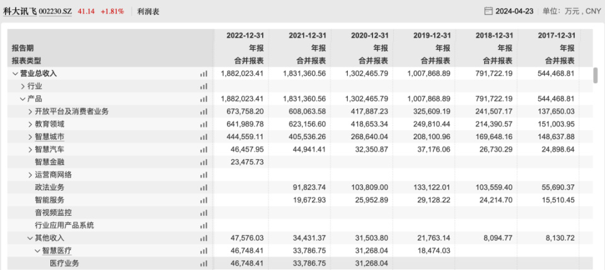Click the stock price 41.14
The height and width of the screenshot is (270, 605).
point(86,11)
